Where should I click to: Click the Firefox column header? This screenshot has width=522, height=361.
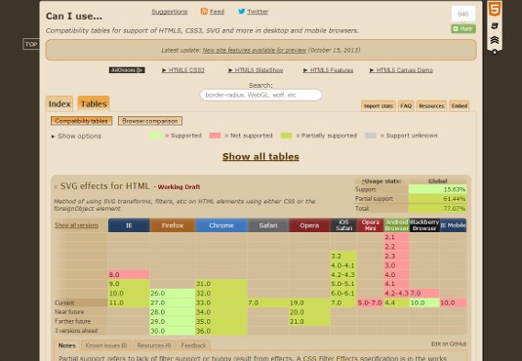[173, 225]
